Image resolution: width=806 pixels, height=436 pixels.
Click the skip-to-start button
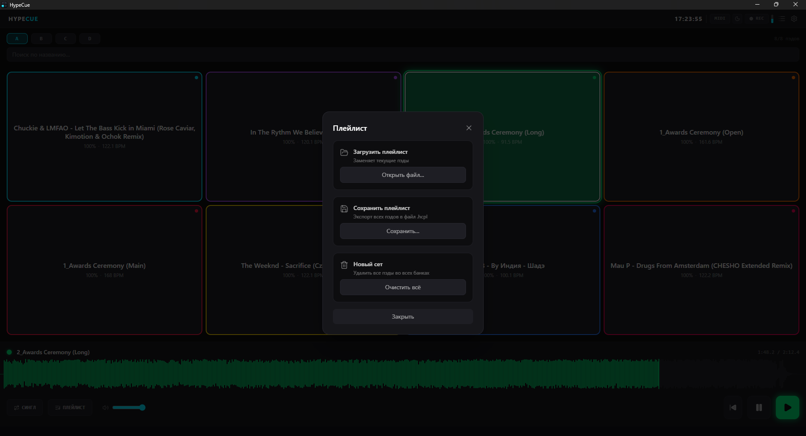click(733, 407)
